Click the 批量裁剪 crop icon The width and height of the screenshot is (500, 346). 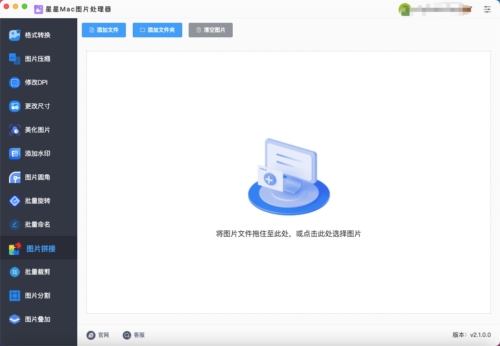point(15,272)
